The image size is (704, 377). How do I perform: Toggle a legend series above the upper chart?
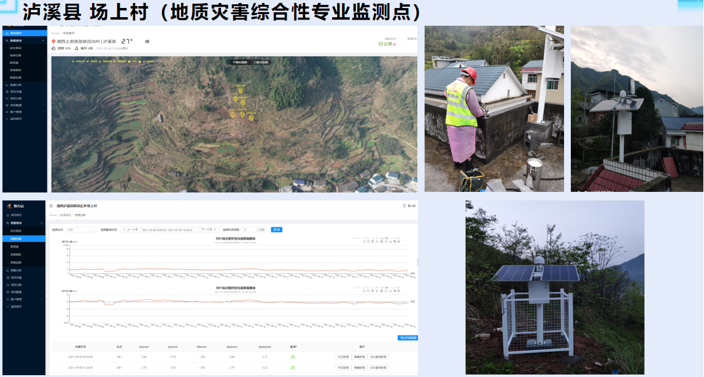pos(381,237)
